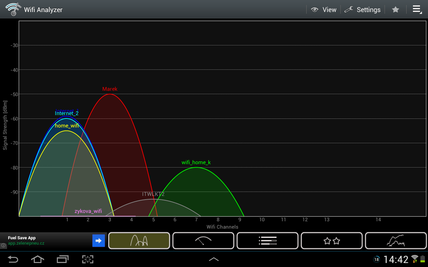Tap the screenshot capture button
The width and height of the screenshot is (428, 267).
click(88, 259)
